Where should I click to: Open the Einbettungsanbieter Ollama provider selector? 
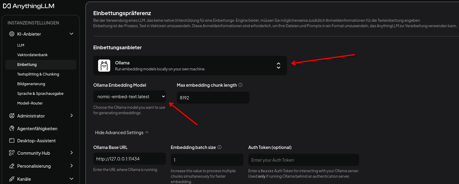pyautogui.click(x=190, y=66)
